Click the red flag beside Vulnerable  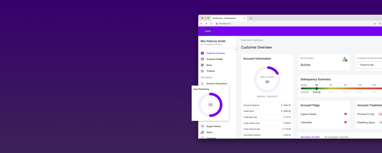[345, 122]
